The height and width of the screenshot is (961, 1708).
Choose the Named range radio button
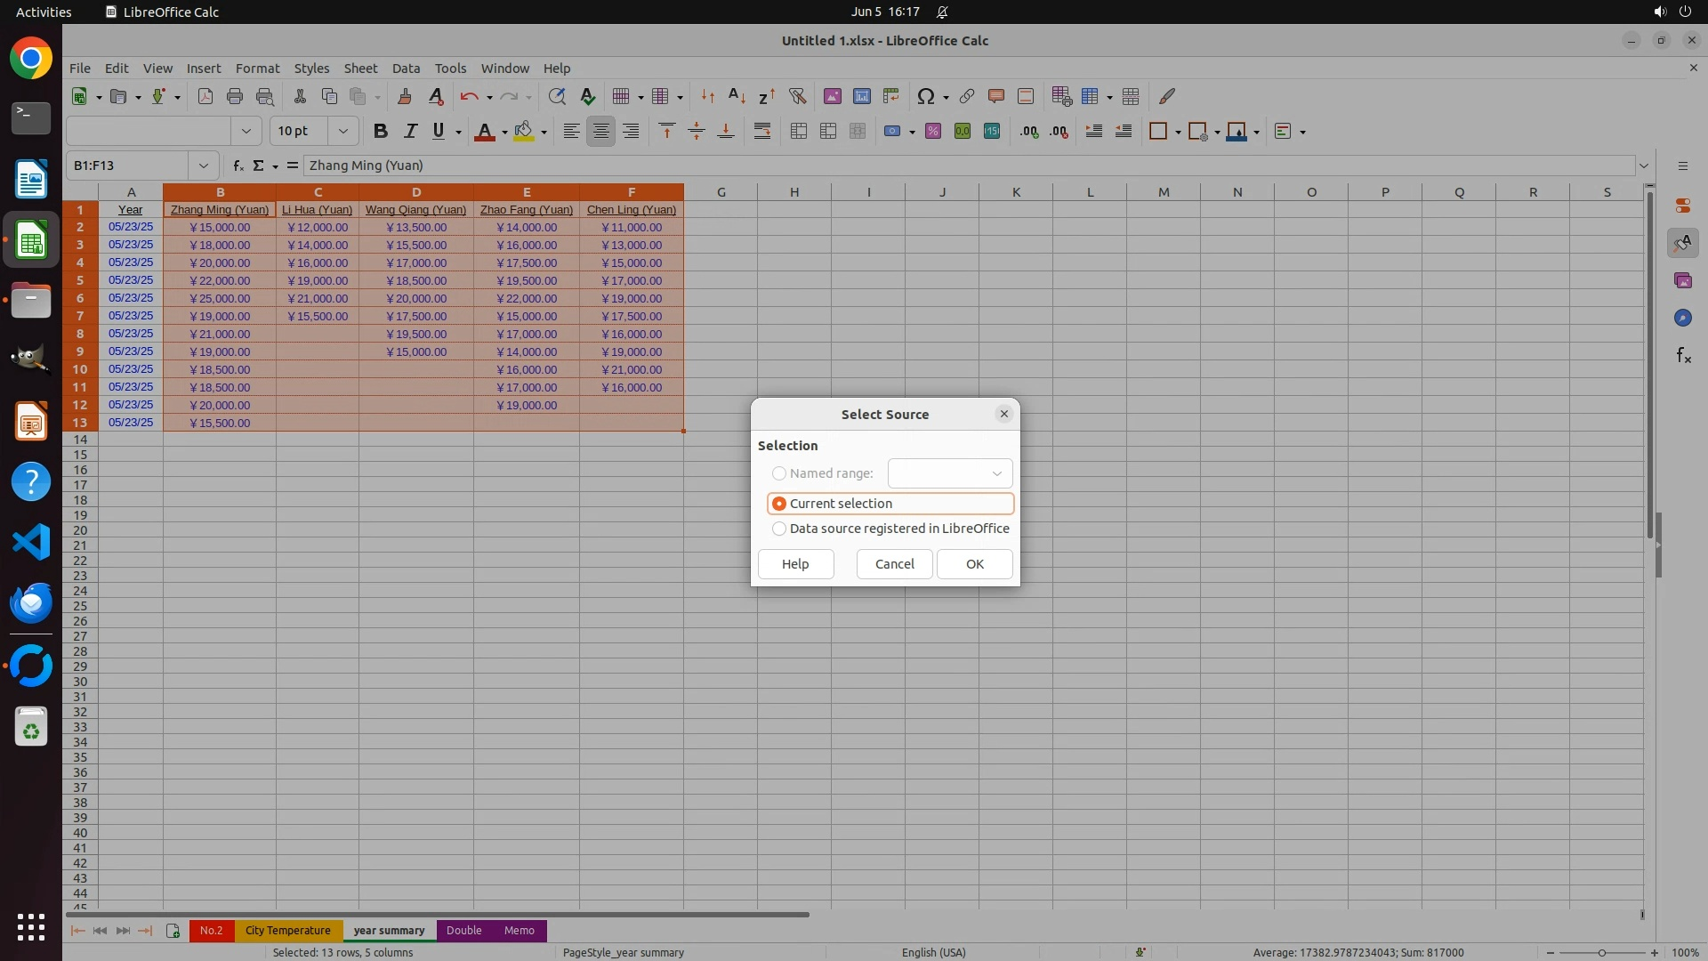pos(779,473)
